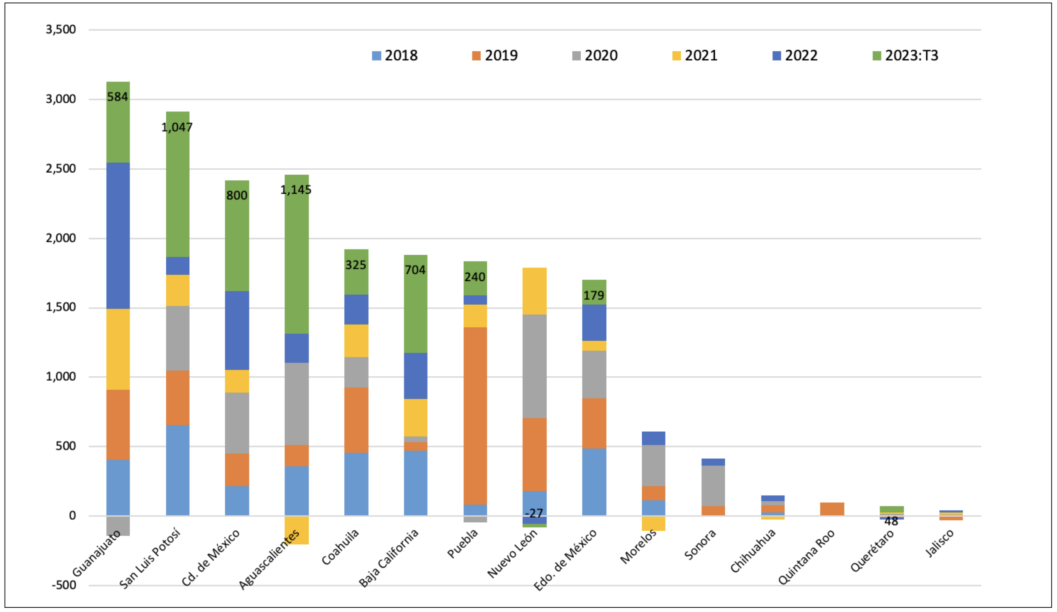This screenshot has width=1057, height=612.
Task: Click the 1,000 y-axis value
Action: point(61,377)
